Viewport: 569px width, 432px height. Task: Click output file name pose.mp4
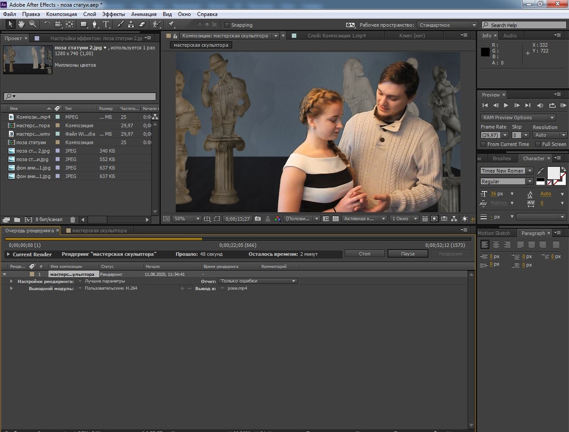click(237, 288)
